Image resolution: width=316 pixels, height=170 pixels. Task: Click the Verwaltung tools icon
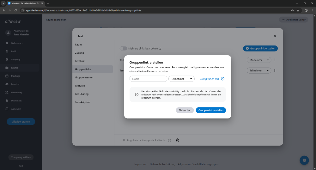(x=7, y=93)
